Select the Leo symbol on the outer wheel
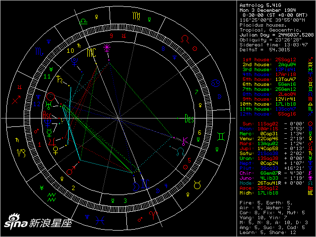The width and height of the screenshot is (316, 237). tap(185, 39)
